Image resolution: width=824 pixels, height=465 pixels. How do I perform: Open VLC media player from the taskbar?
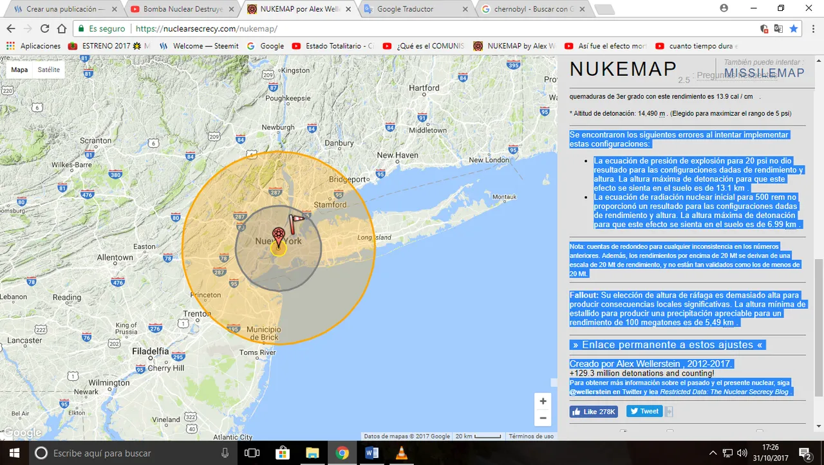click(x=401, y=453)
